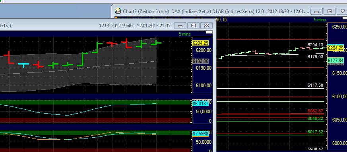
Task: Click the green 6017,32 level label in Chart3
Action: click(315, 132)
